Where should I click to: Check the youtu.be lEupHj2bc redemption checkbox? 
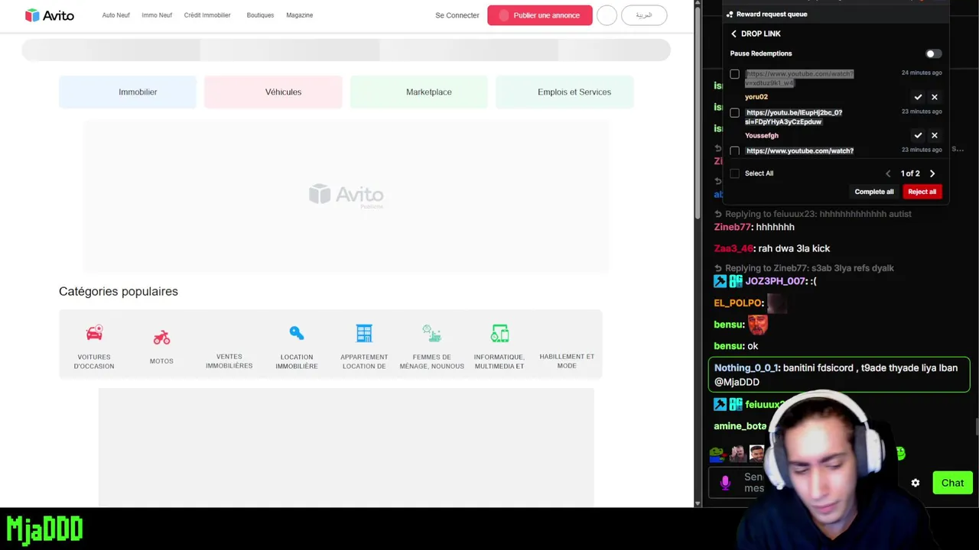click(x=734, y=113)
